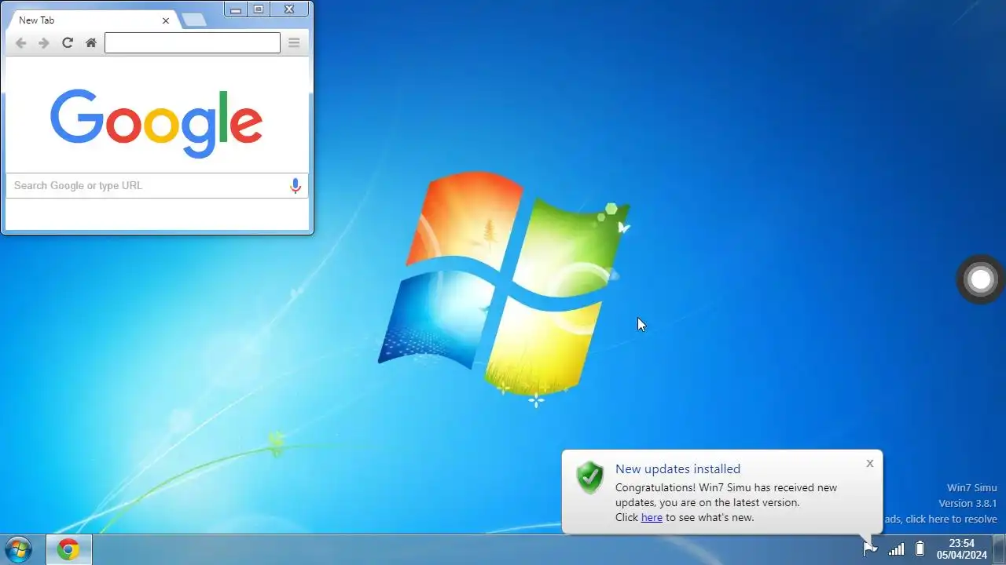This screenshot has height=565, width=1006.
Task: Follow the 'here' link in update notification
Action: [x=652, y=518]
